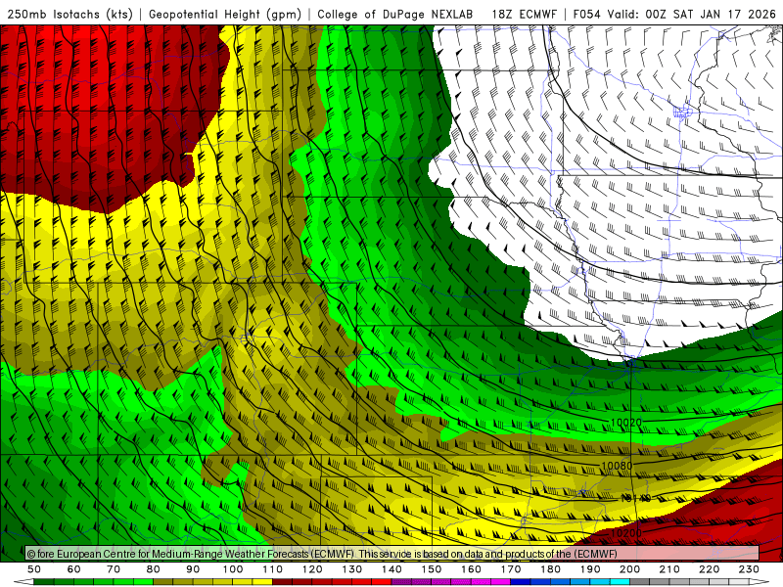Click the 'Geopotential Height (gpm)' title text

225,14
